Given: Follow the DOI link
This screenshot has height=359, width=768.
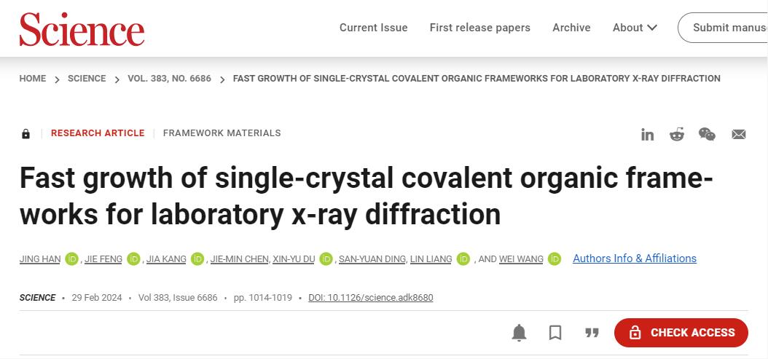Looking at the screenshot, I should click(x=371, y=298).
